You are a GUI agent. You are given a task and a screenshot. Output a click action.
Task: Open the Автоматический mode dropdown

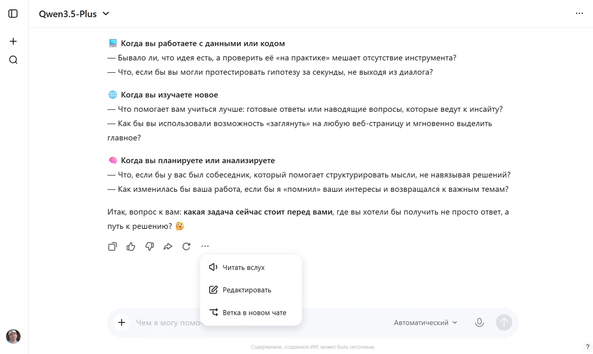click(x=425, y=322)
